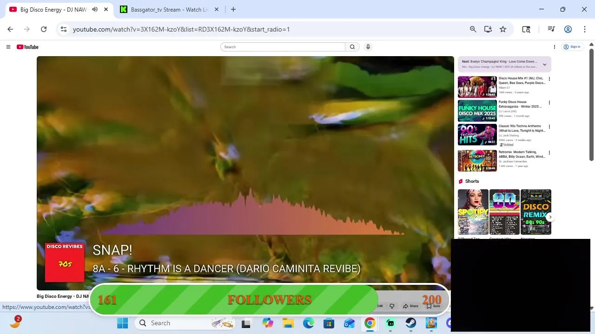595x334 pixels.
Task: Open Chrome zoom magnifier in address bar
Action: point(473,29)
